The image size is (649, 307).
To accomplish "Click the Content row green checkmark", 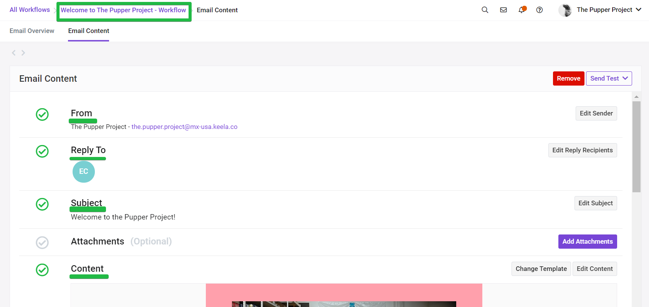I will 42,270.
